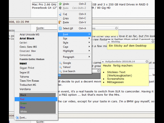Select Consolas font
164x123 pixels.
pos(36,55)
